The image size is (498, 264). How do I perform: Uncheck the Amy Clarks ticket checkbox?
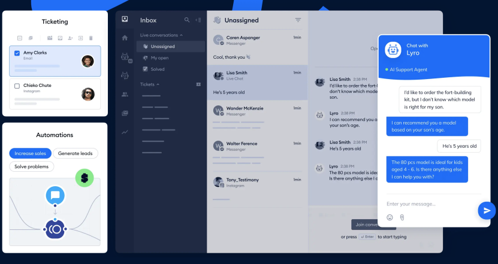17,53
